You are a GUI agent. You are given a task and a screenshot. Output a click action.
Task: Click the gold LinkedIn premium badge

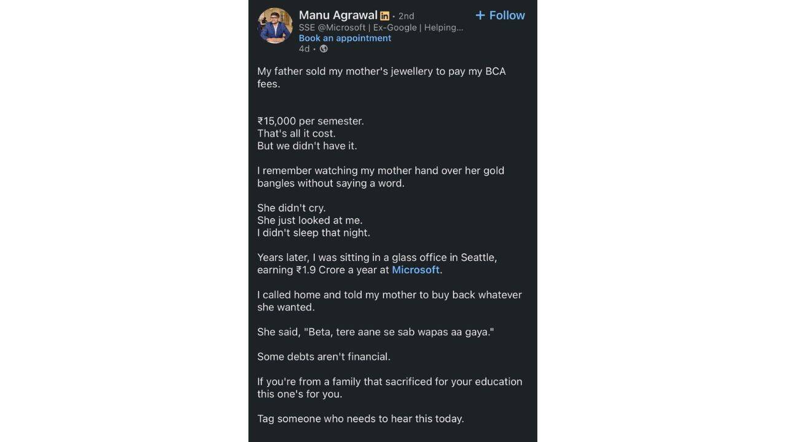[x=384, y=16]
